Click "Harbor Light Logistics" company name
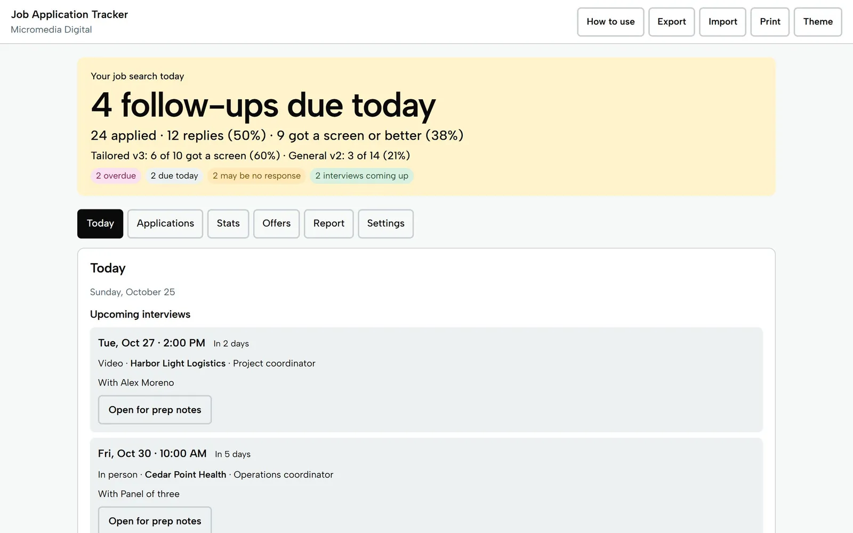The width and height of the screenshot is (853, 533). coord(178,364)
